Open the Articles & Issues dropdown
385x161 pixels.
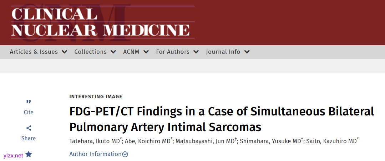coord(38,52)
